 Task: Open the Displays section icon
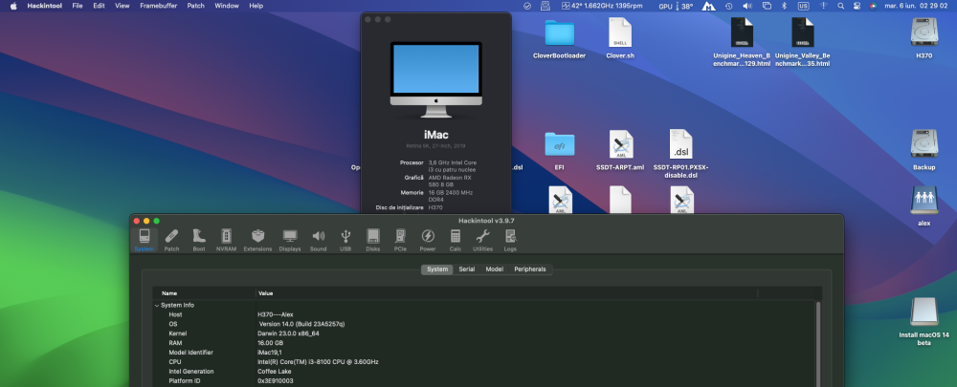click(290, 240)
